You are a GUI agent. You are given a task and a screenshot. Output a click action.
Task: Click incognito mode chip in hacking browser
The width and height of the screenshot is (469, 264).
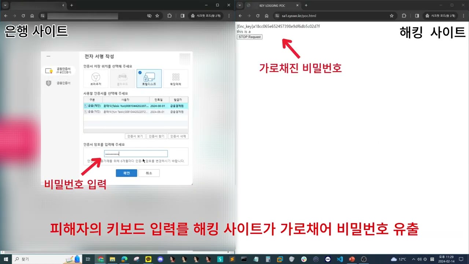pos(440,16)
